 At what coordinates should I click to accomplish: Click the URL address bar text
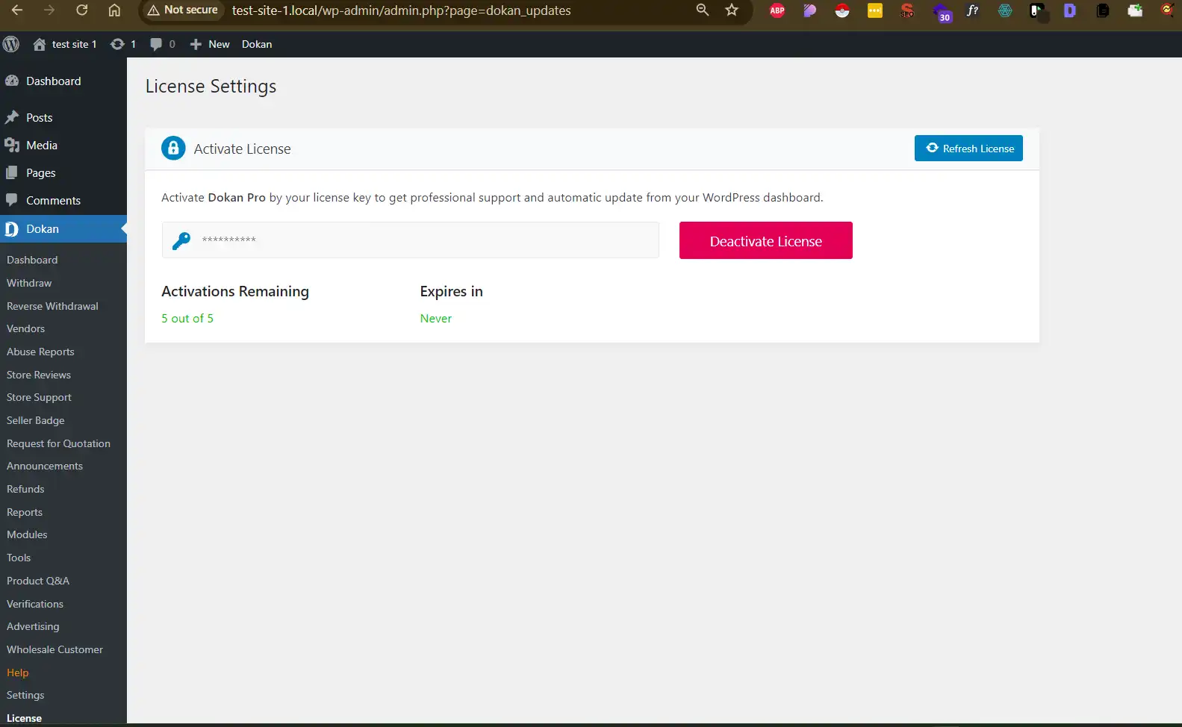(401, 10)
